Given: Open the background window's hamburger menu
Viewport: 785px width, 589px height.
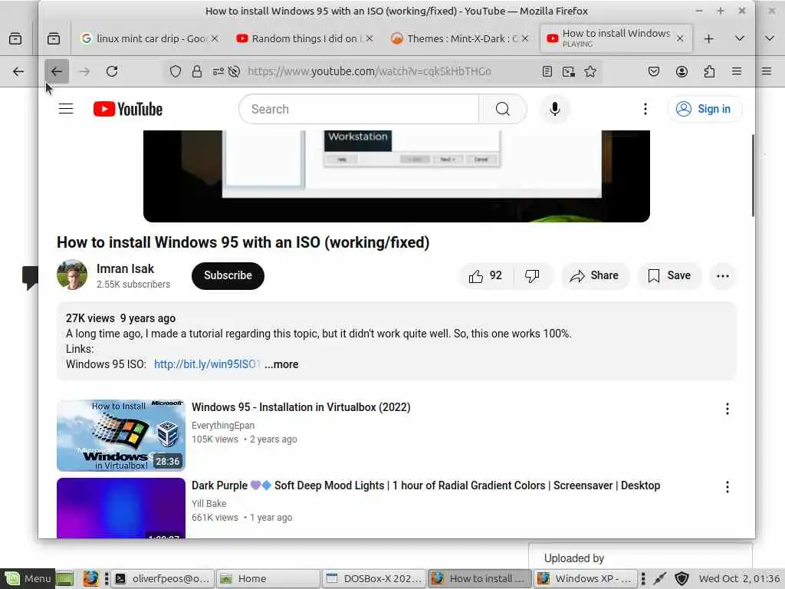Looking at the screenshot, I should click(767, 71).
